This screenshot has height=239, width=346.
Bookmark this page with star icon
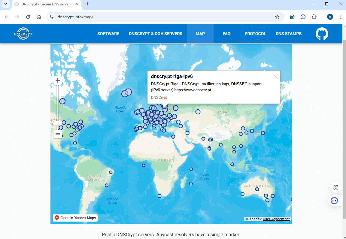pos(277,17)
